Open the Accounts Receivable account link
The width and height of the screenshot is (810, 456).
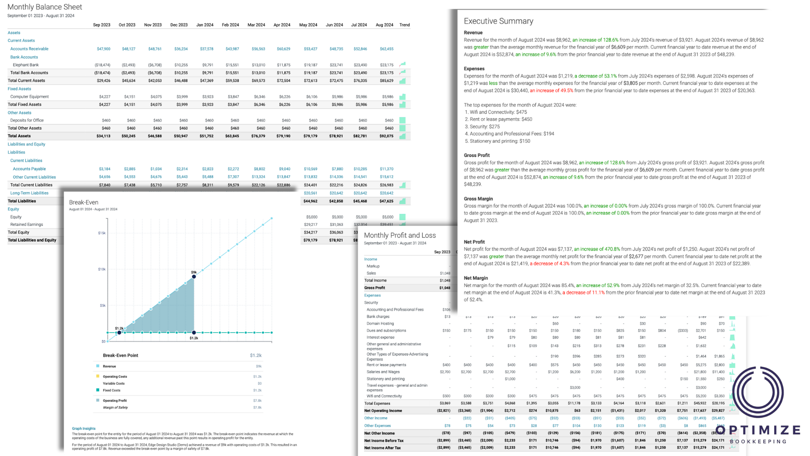pos(29,49)
